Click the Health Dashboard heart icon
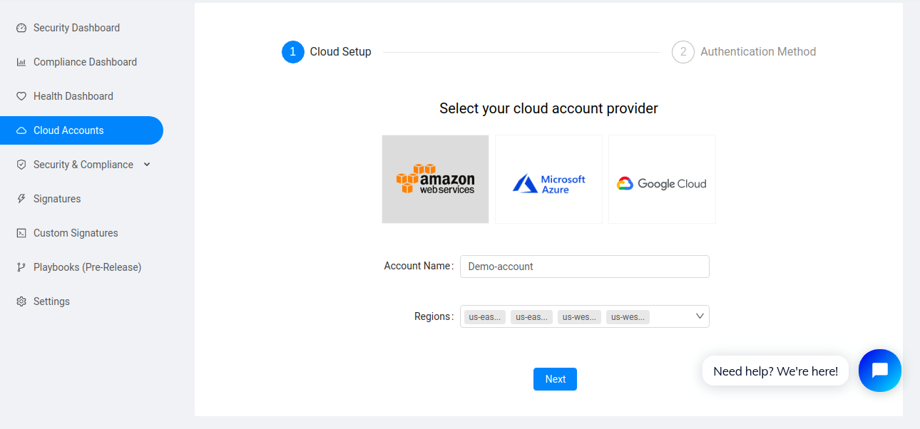This screenshot has height=429, width=920. 21,96
